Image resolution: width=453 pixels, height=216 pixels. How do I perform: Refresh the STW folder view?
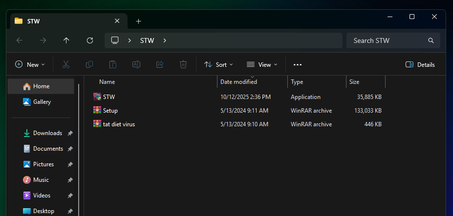[90, 40]
